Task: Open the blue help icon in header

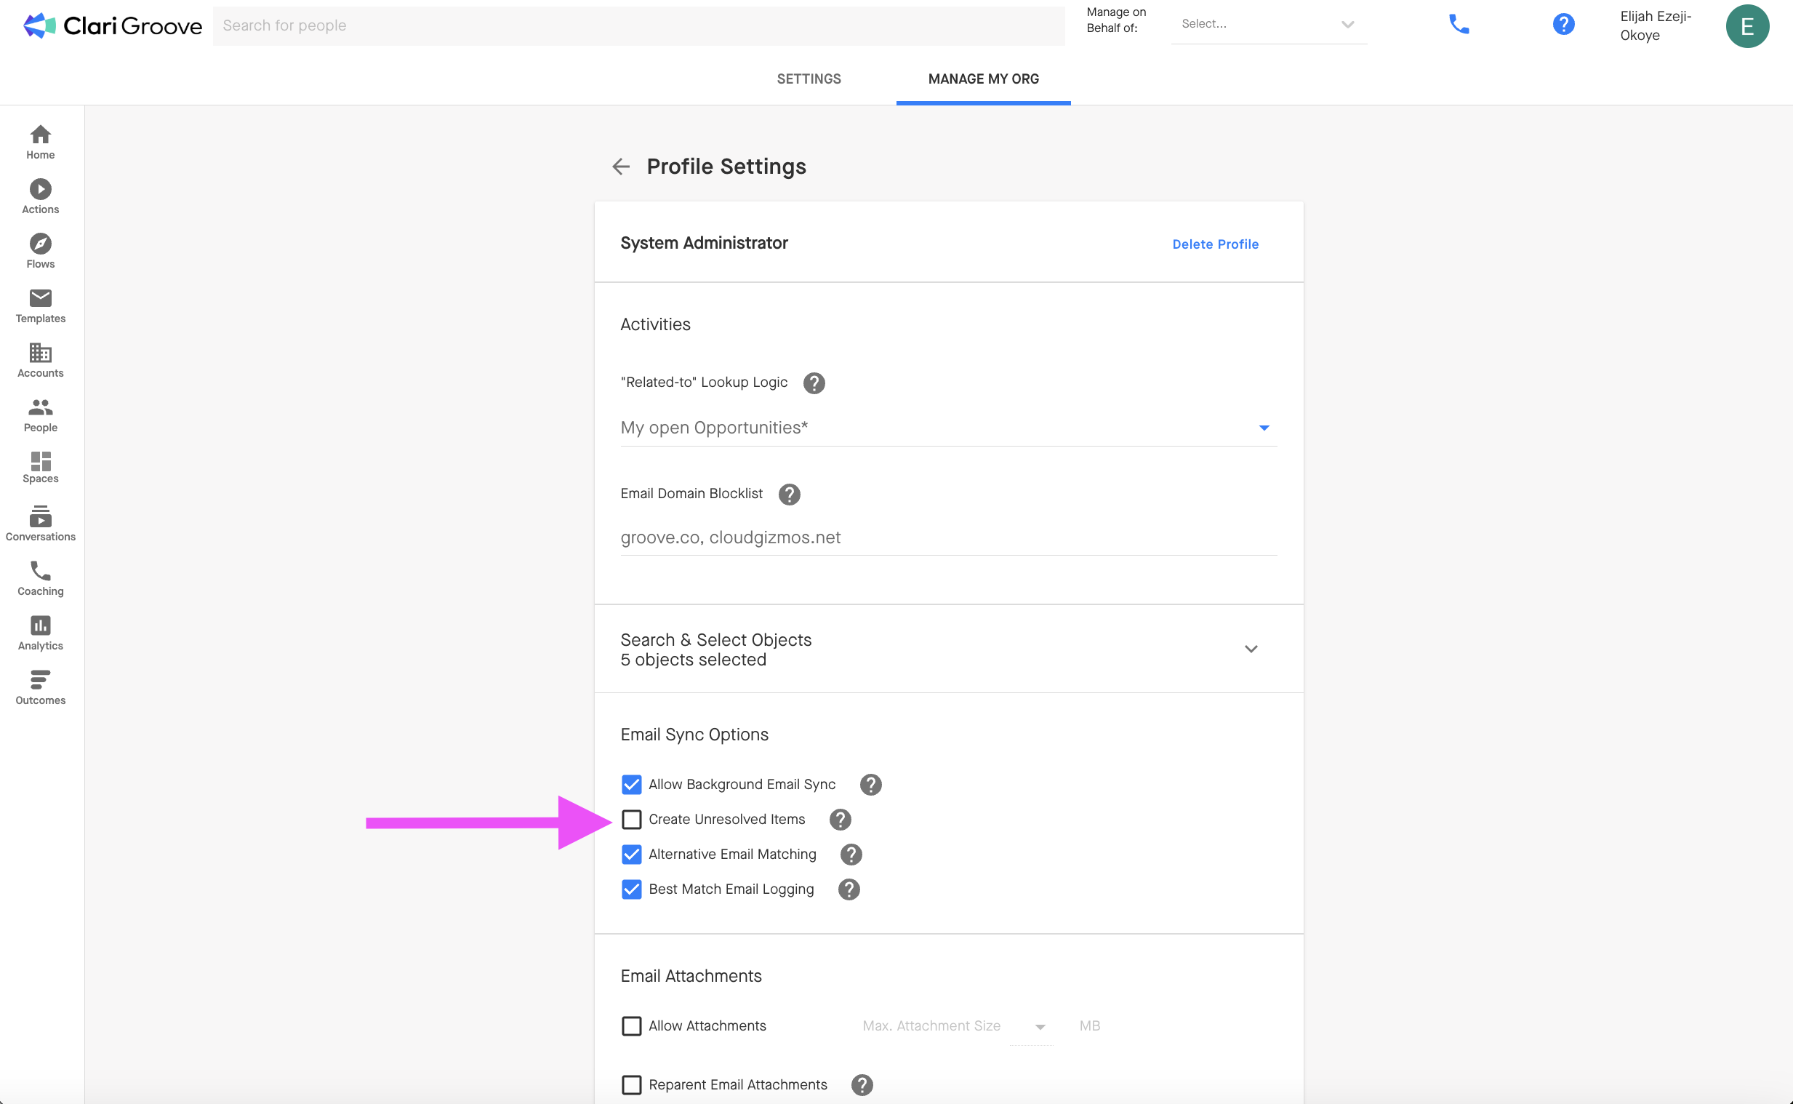Action: pos(1563,25)
